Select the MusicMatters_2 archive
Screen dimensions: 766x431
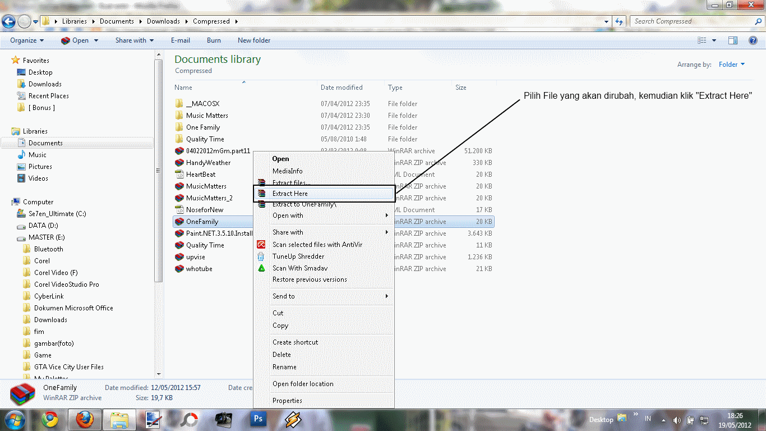click(x=209, y=198)
